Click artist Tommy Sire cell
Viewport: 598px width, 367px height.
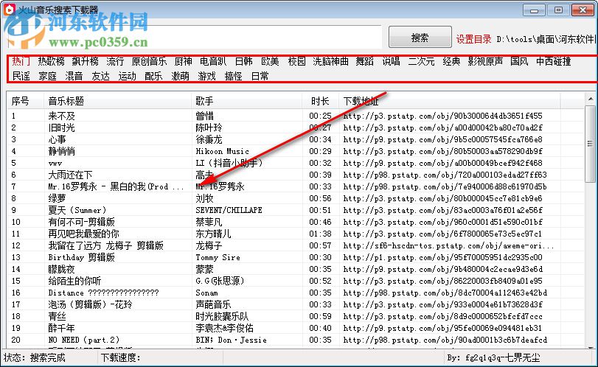218,257
